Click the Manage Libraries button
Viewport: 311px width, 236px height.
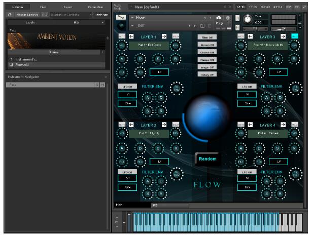[27, 15]
